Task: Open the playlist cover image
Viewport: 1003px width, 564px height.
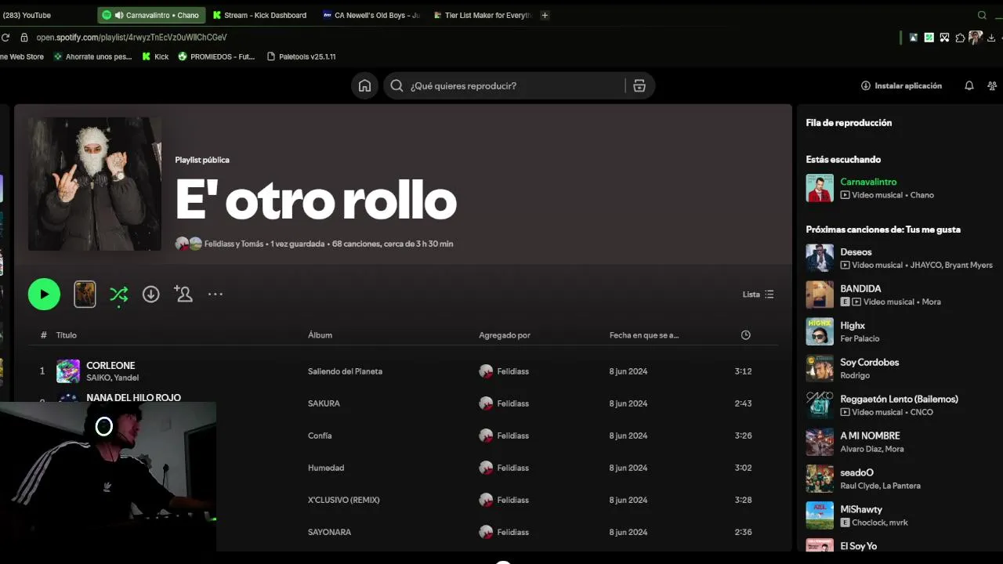Action: point(95,184)
